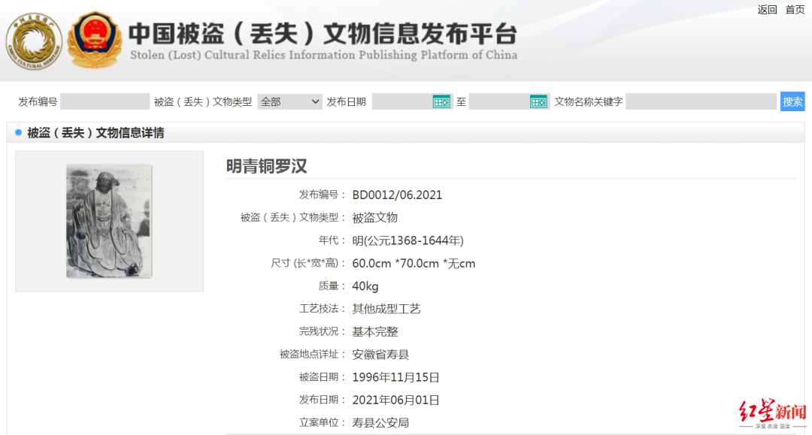Click the end date input after 至

tap(499, 101)
